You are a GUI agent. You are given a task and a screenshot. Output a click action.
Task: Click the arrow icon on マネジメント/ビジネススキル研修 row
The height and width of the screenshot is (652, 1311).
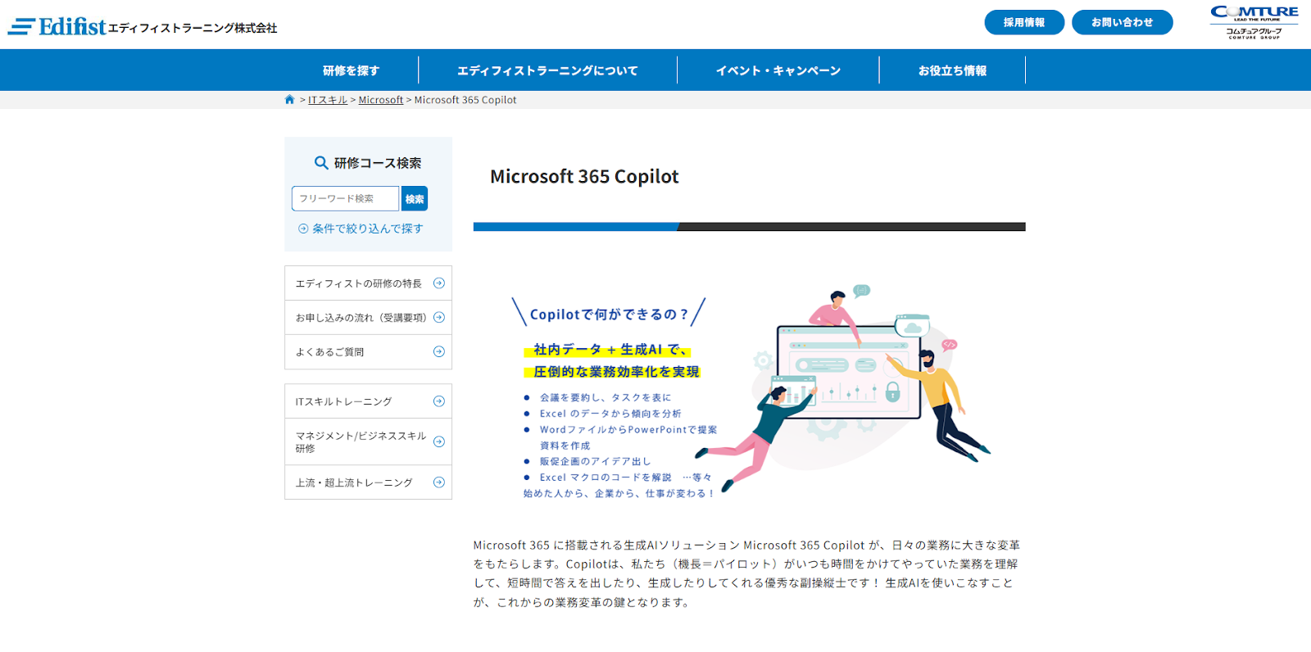pos(439,441)
